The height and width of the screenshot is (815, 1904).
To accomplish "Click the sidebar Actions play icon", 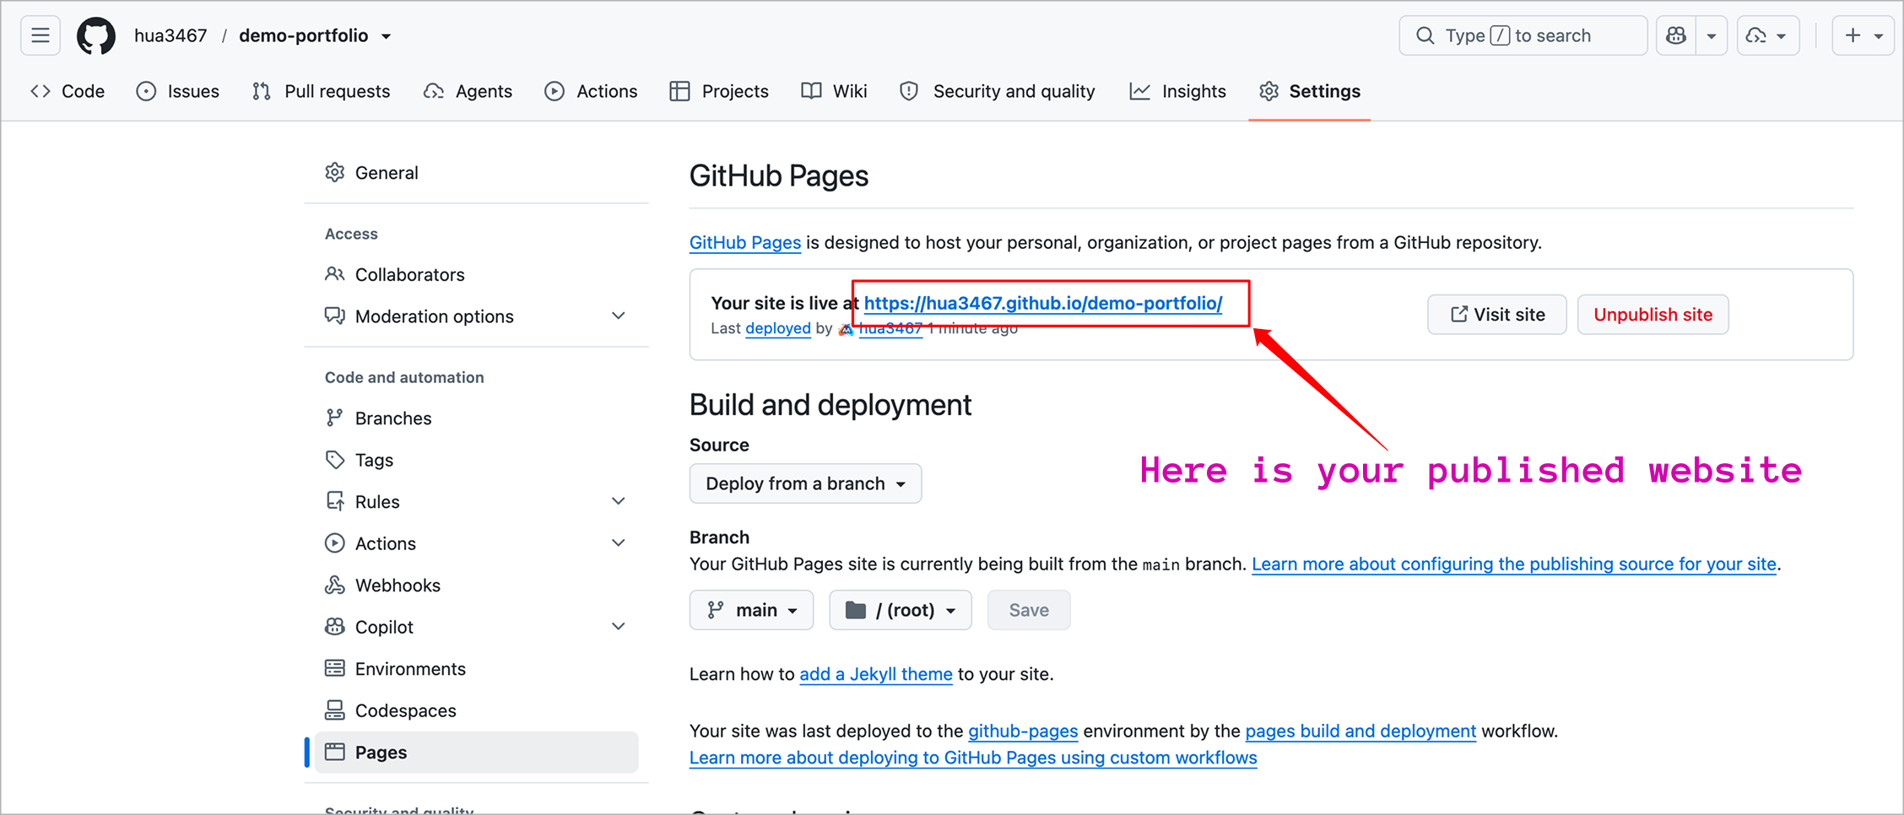I will tap(335, 543).
